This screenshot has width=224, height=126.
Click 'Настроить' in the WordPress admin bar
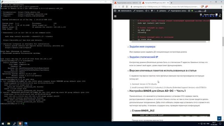point(139,11)
